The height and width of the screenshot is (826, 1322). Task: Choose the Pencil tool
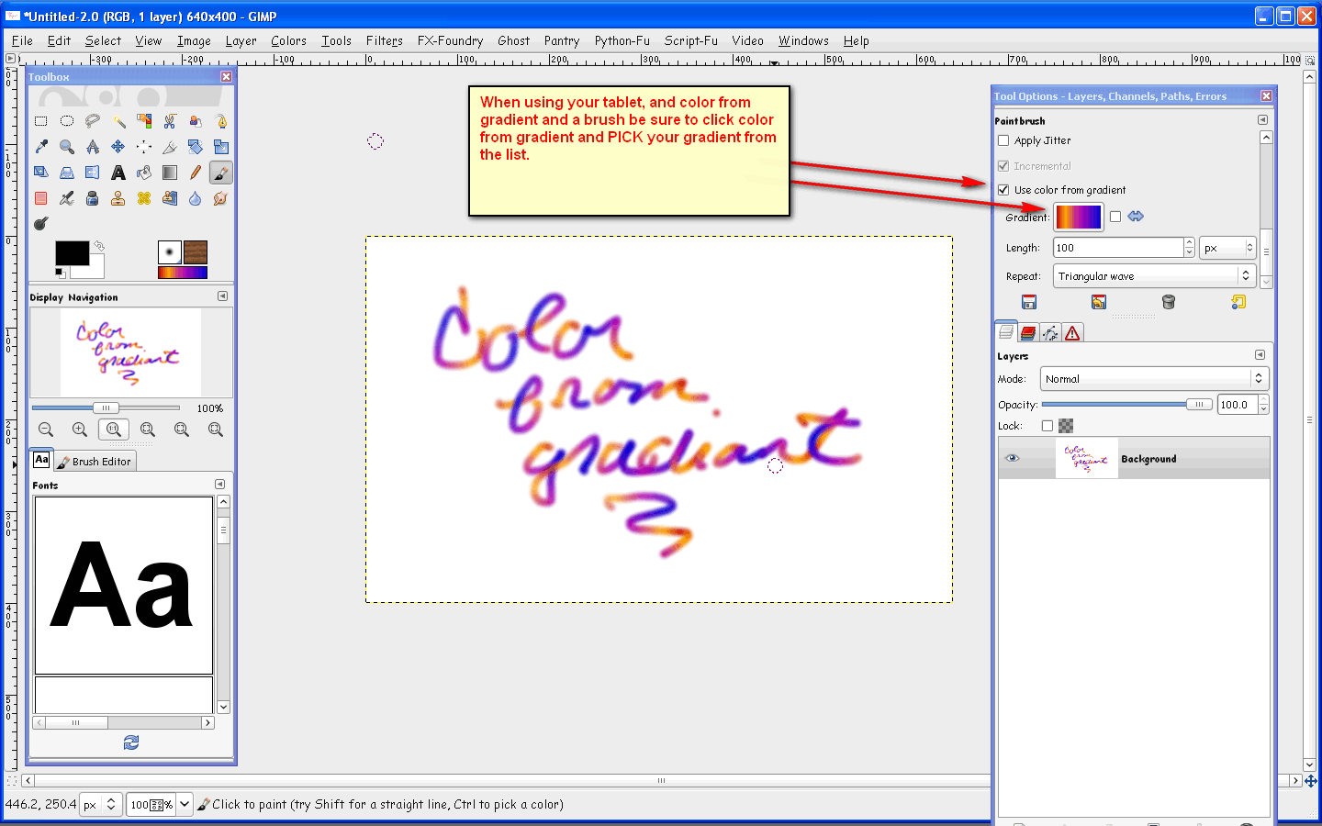196,173
